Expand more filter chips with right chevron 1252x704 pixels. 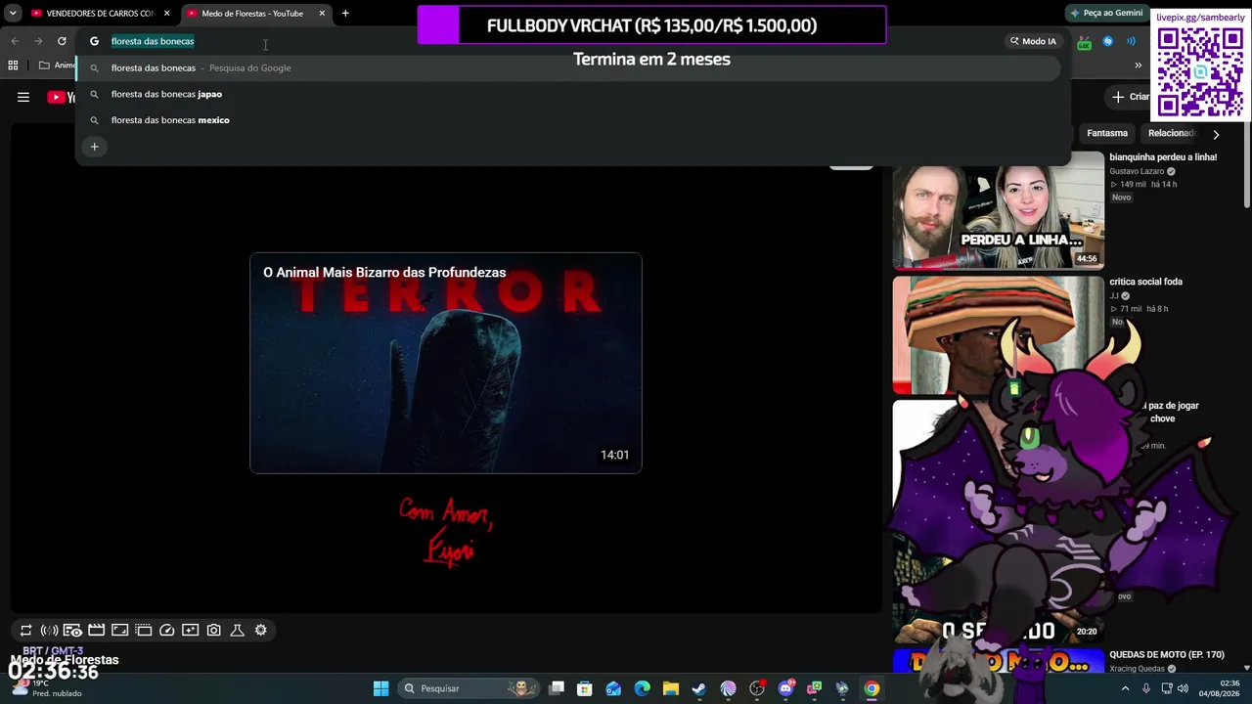[1216, 134]
